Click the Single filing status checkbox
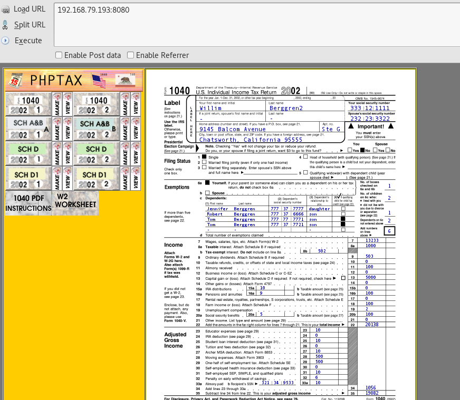The image size is (460, 400). (x=204, y=157)
